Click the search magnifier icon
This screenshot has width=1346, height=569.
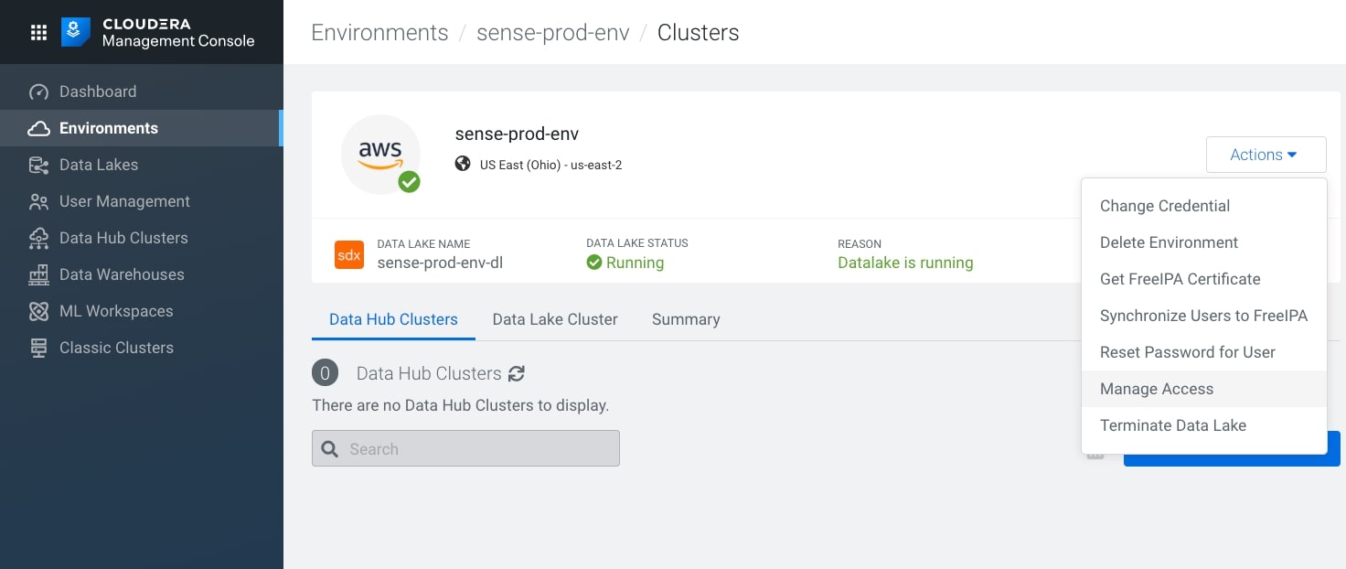tap(330, 449)
